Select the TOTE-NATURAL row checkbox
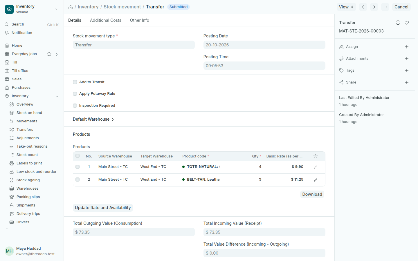Image resolution: width=418 pixels, height=261 pixels. [x=78, y=167]
